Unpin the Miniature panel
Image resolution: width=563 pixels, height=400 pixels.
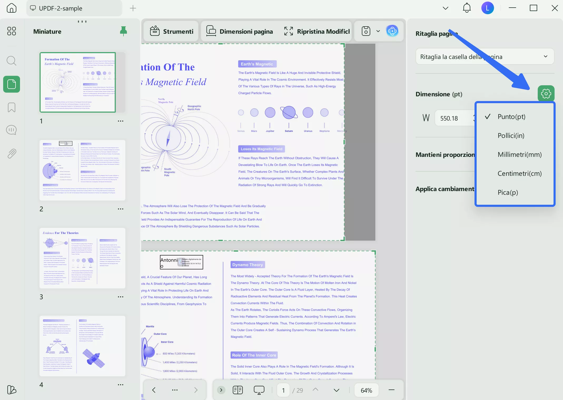(123, 31)
